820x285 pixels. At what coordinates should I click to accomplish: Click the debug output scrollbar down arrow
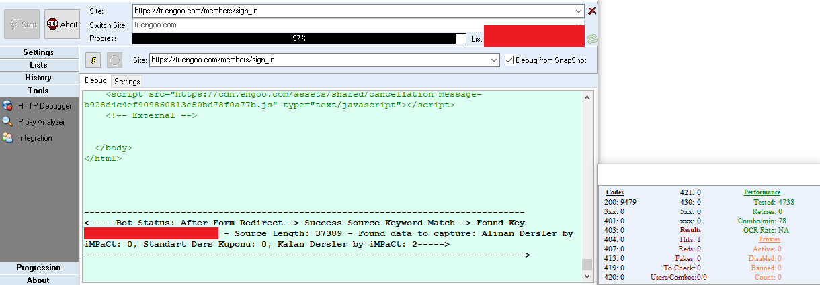[588, 276]
